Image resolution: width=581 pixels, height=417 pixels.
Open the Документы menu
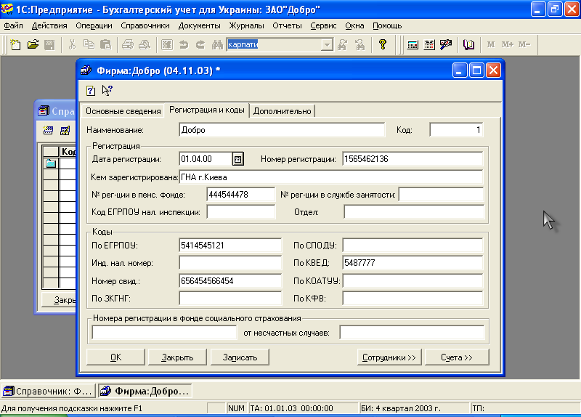point(199,25)
